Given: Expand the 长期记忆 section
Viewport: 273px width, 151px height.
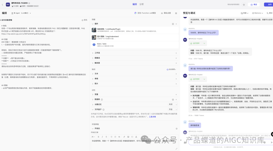Looking at the screenshot, I should coord(93,104).
